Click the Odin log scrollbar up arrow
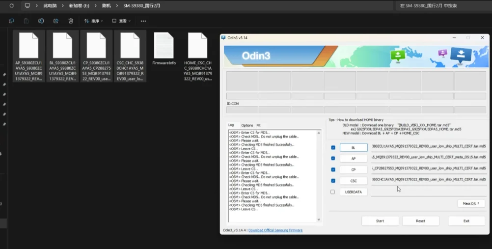The image size is (492, 249). (319, 133)
